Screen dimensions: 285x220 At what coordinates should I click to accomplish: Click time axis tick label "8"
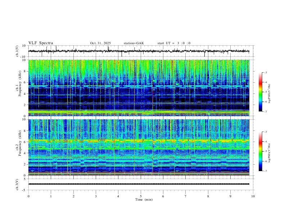point(208,196)
